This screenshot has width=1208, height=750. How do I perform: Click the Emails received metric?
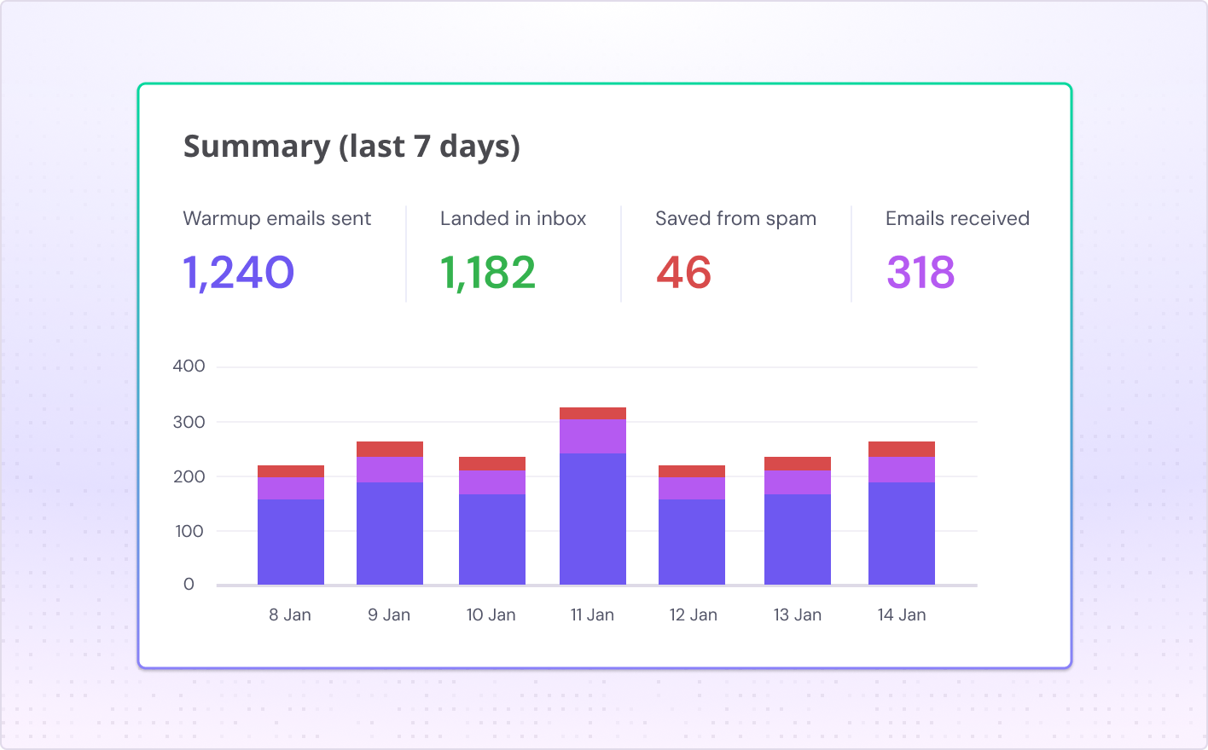coord(956,218)
